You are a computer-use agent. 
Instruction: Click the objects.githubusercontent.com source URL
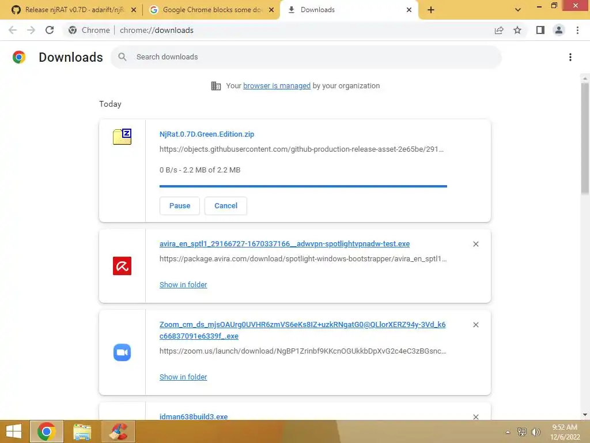point(301,149)
